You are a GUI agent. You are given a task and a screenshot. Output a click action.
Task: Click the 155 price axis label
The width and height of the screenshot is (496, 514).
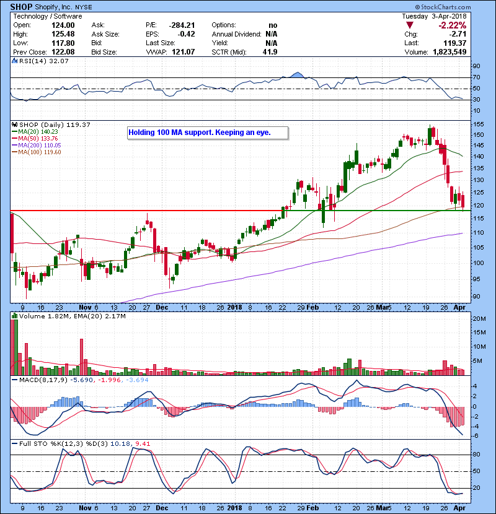coord(478,124)
